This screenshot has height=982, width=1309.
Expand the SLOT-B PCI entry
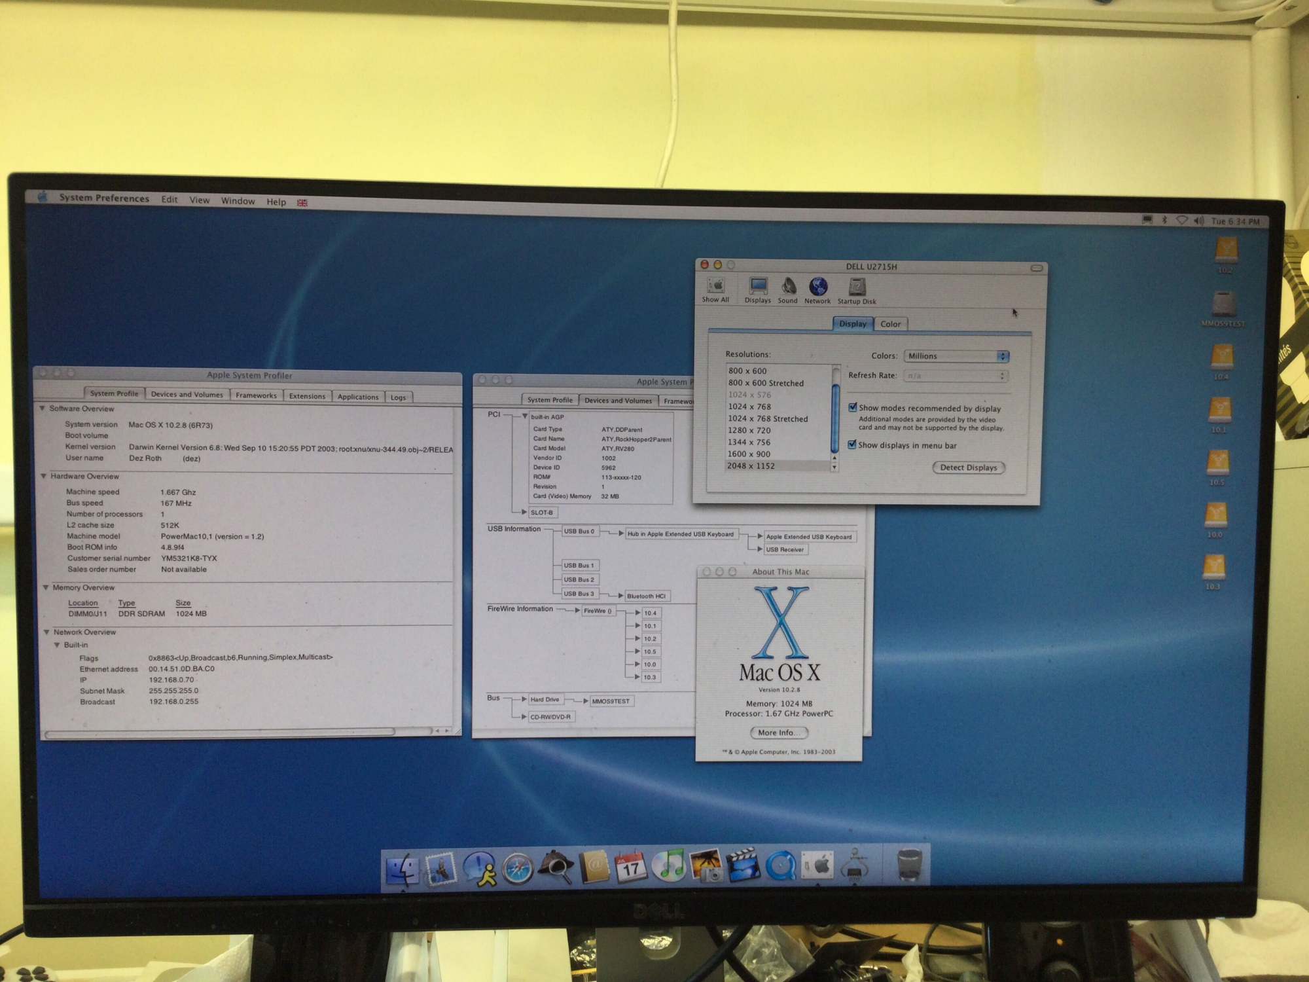[x=524, y=512]
